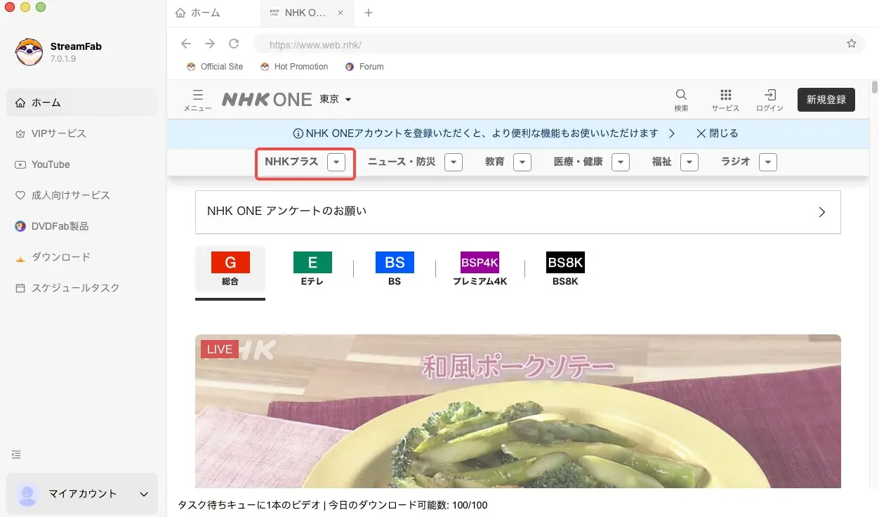This screenshot has width=879, height=517.
Task: Click the ニュース・防災 menu label
Action: click(402, 162)
